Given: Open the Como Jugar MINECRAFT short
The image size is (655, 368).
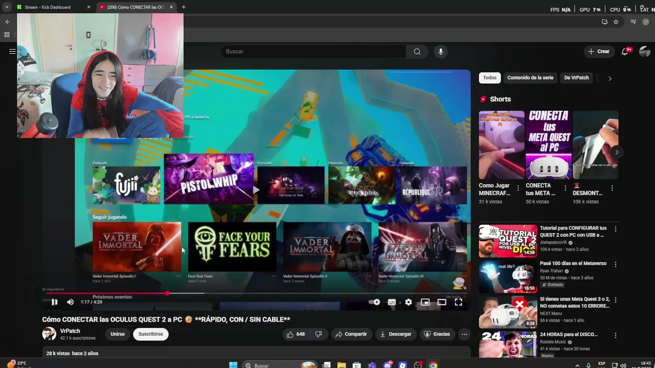Looking at the screenshot, I should [501, 145].
